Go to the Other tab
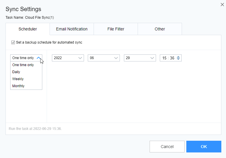Screen dimensions: 226x158 [x=160, y=29]
